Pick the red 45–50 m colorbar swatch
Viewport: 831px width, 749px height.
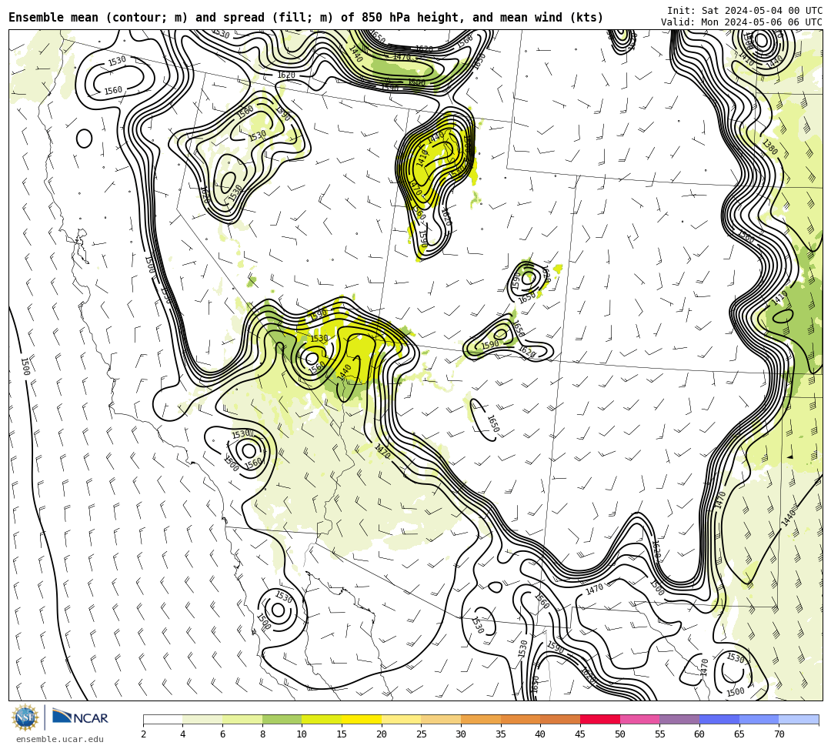(600, 719)
